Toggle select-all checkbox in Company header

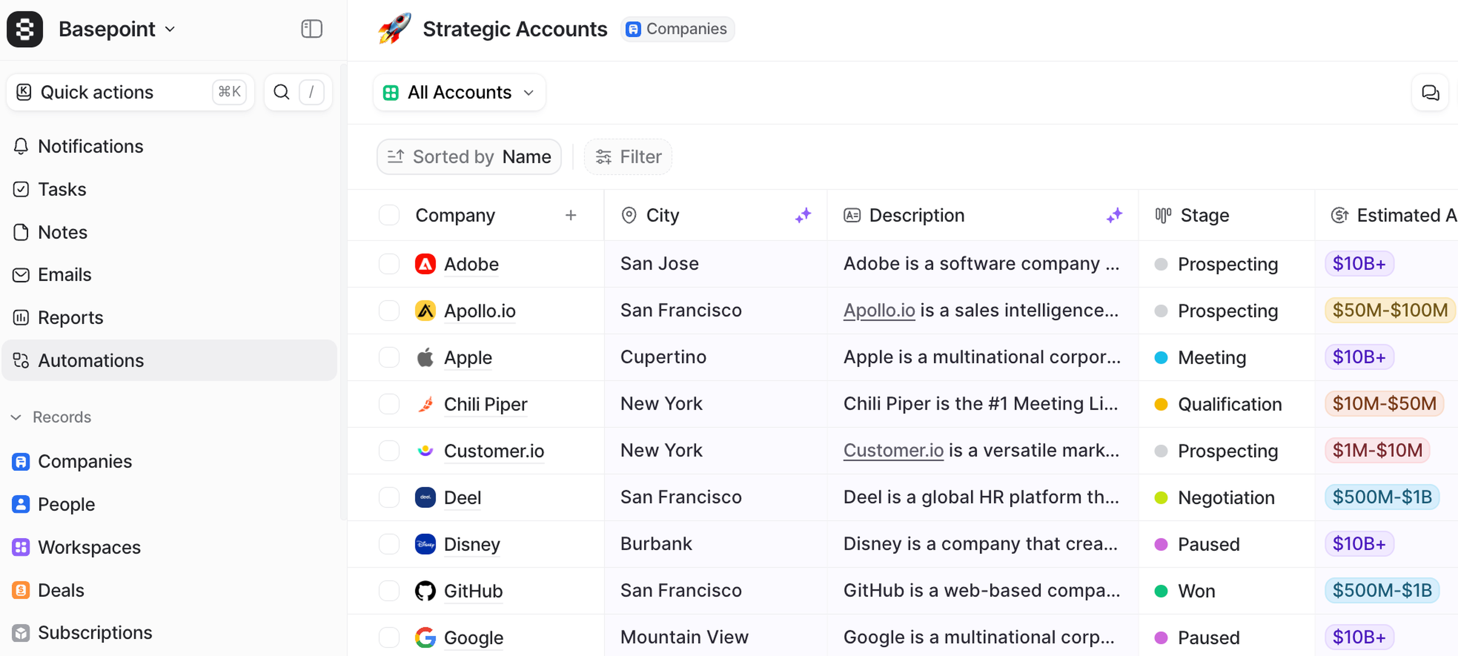pyautogui.click(x=389, y=215)
